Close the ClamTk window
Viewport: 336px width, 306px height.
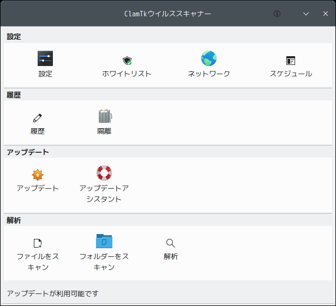[x=326, y=14]
